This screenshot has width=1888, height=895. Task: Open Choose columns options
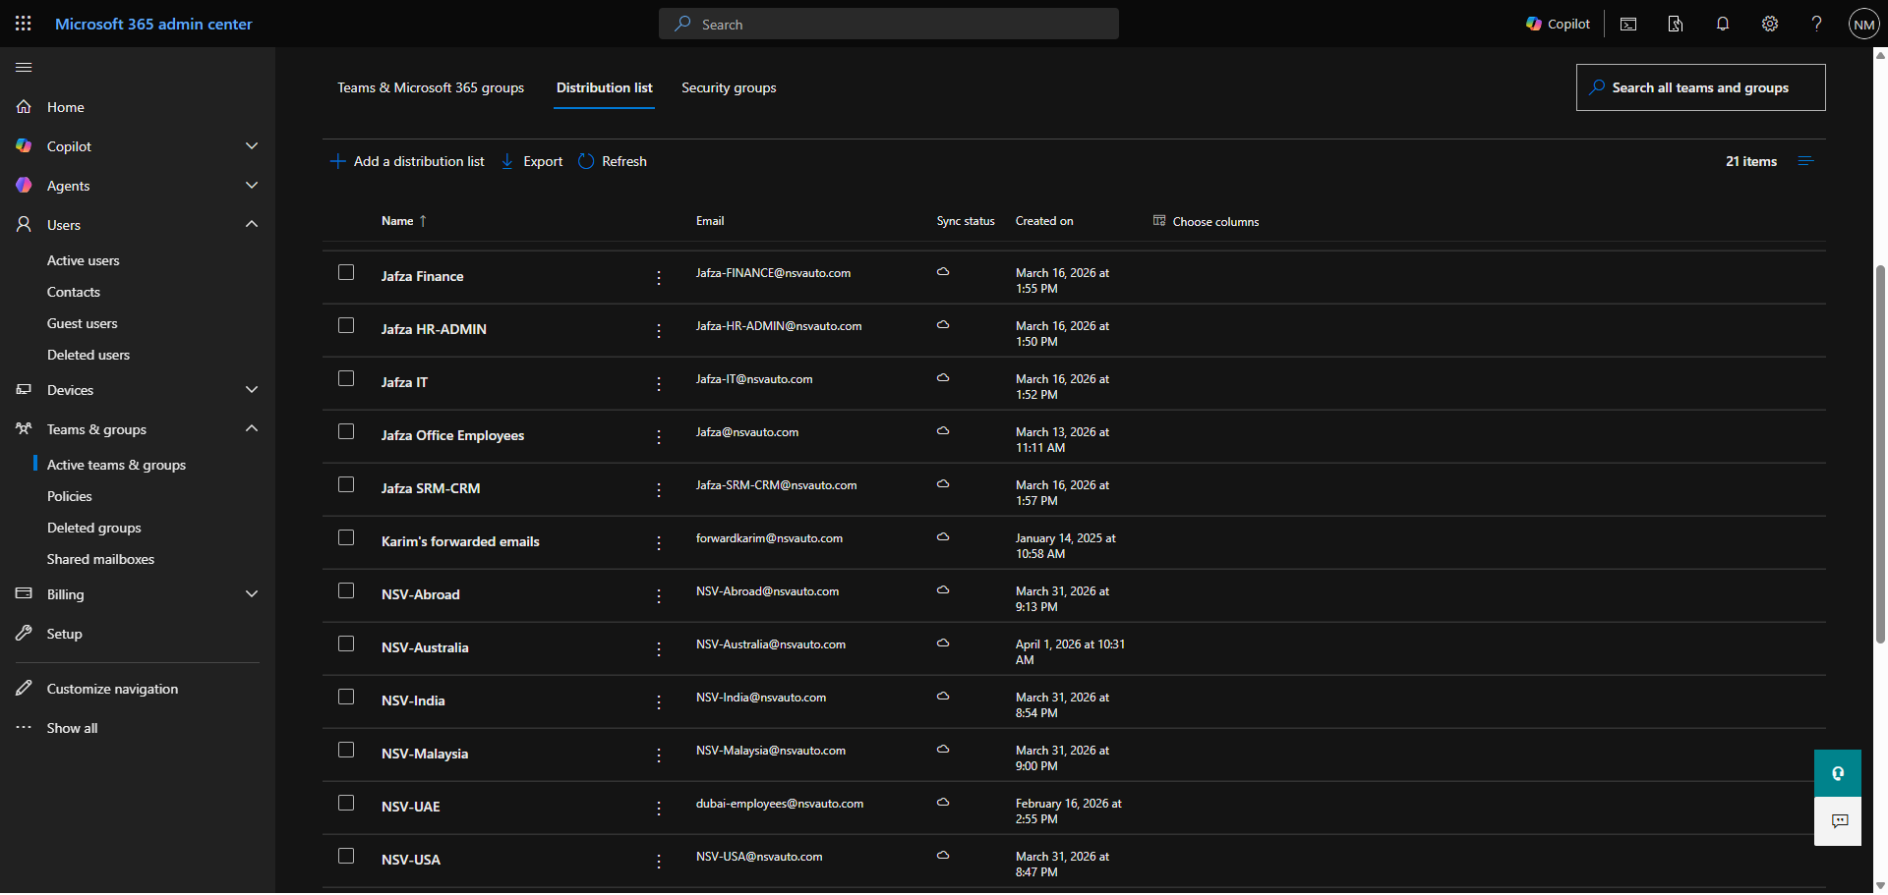(x=1206, y=221)
